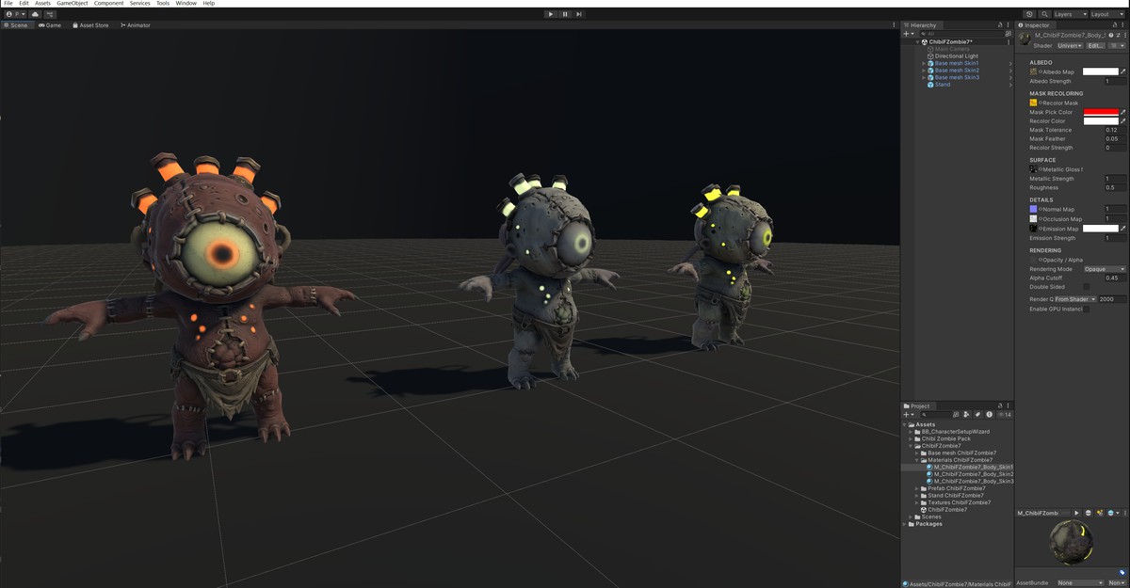
Task: Expand Base mesh Skin1 in the Hierarchy
Action: (x=924, y=63)
